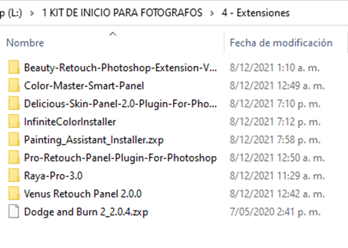Click the Color-Master-Smart-Panel folder icon
348x248 pixels.
click(14, 85)
